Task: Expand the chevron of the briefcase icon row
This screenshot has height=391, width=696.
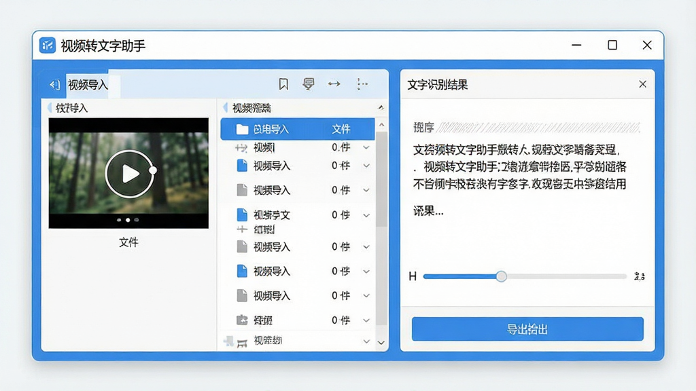Action: pos(366,320)
